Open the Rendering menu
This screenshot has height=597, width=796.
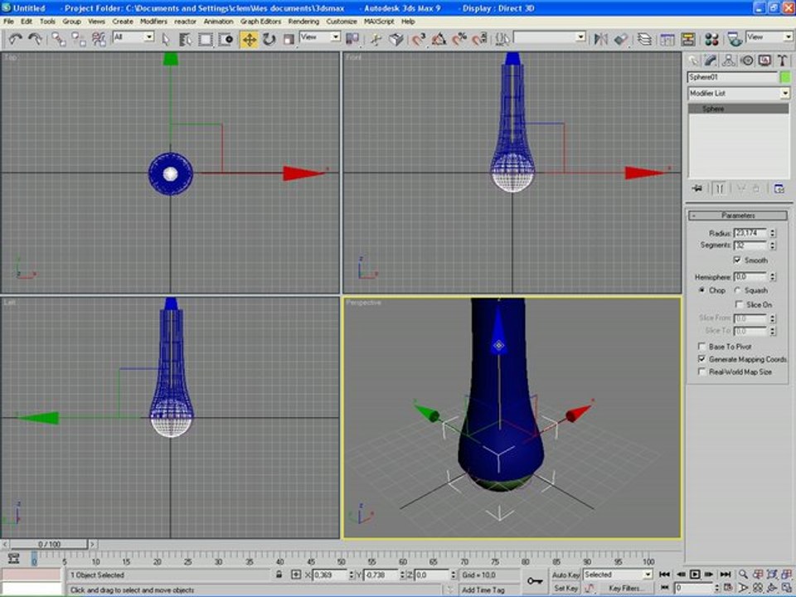click(303, 22)
